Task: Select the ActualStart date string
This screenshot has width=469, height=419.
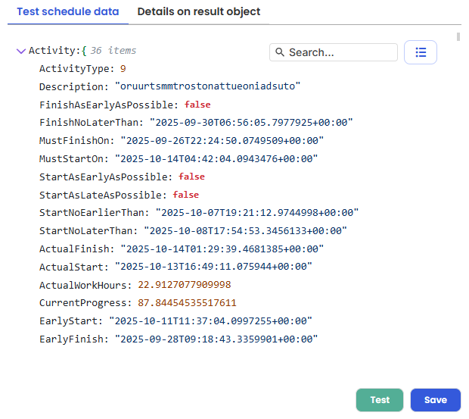Action: 213,267
